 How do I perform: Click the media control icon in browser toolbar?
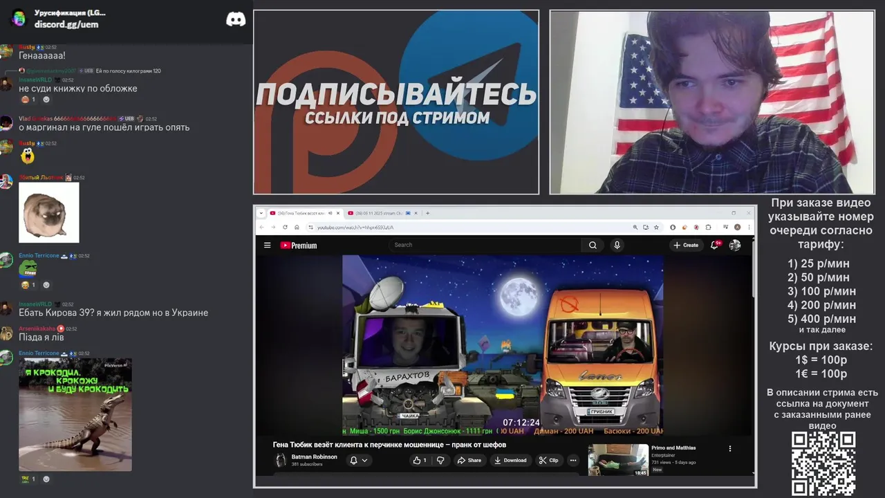[724, 227]
